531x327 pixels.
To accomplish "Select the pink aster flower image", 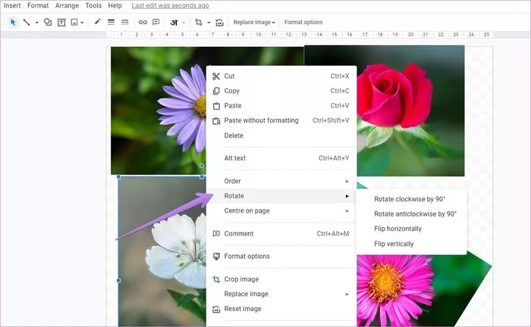I will tap(423, 291).
